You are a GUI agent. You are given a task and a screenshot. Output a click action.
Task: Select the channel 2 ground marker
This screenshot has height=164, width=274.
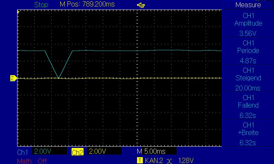click(13, 78)
